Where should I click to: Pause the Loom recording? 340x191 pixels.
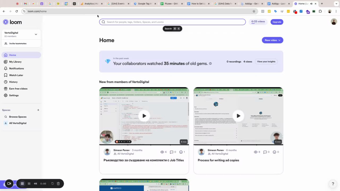[x=29, y=184]
